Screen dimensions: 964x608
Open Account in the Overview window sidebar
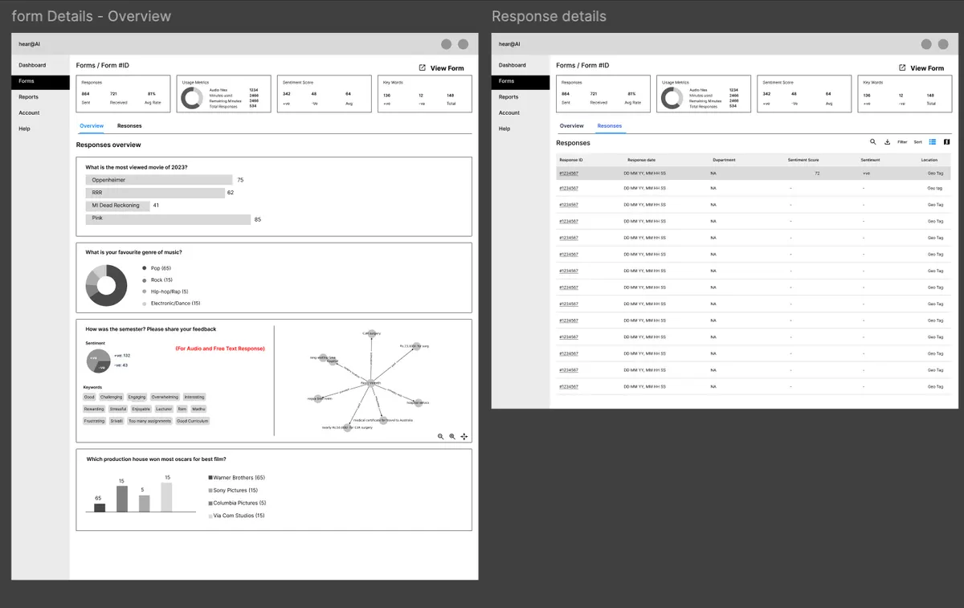coord(29,113)
